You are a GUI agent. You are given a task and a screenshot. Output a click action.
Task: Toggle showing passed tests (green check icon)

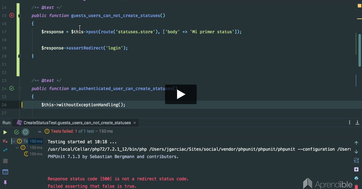(17, 132)
